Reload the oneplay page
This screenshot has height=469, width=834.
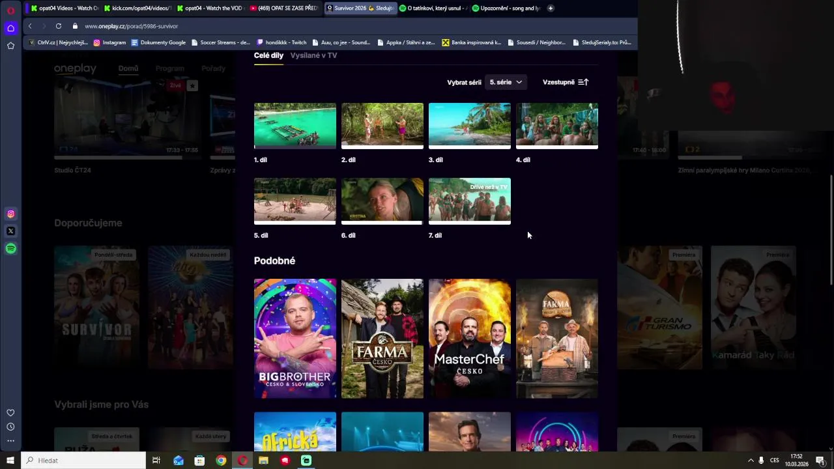(x=59, y=26)
